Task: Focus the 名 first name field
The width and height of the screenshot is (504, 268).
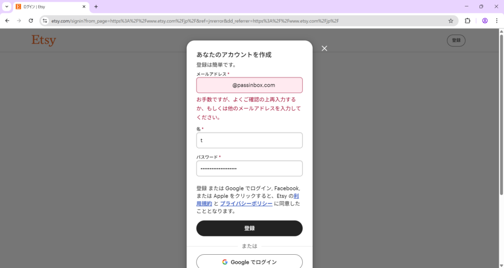Action: tap(250, 140)
